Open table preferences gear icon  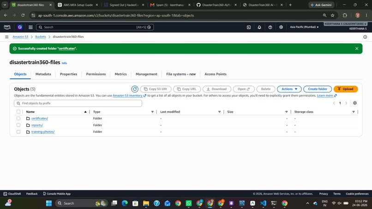(x=355, y=103)
